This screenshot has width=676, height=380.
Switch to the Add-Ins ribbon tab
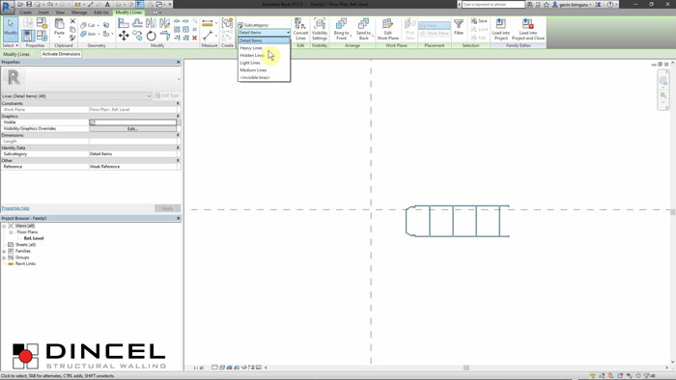click(x=101, y=13)
